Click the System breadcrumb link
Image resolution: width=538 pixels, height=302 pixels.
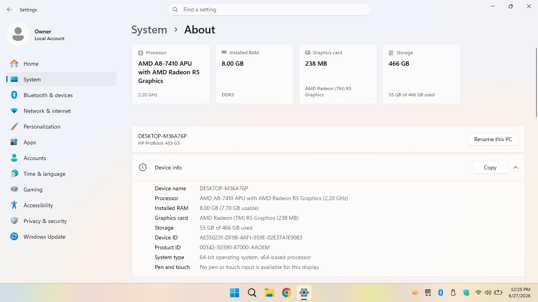click(149, 30)
